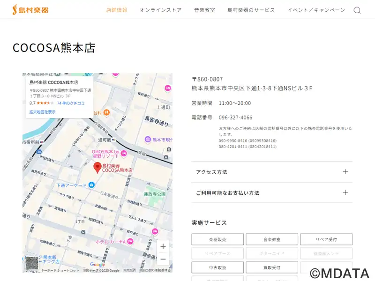Click the 実施サービス section heading

point(209,223)
